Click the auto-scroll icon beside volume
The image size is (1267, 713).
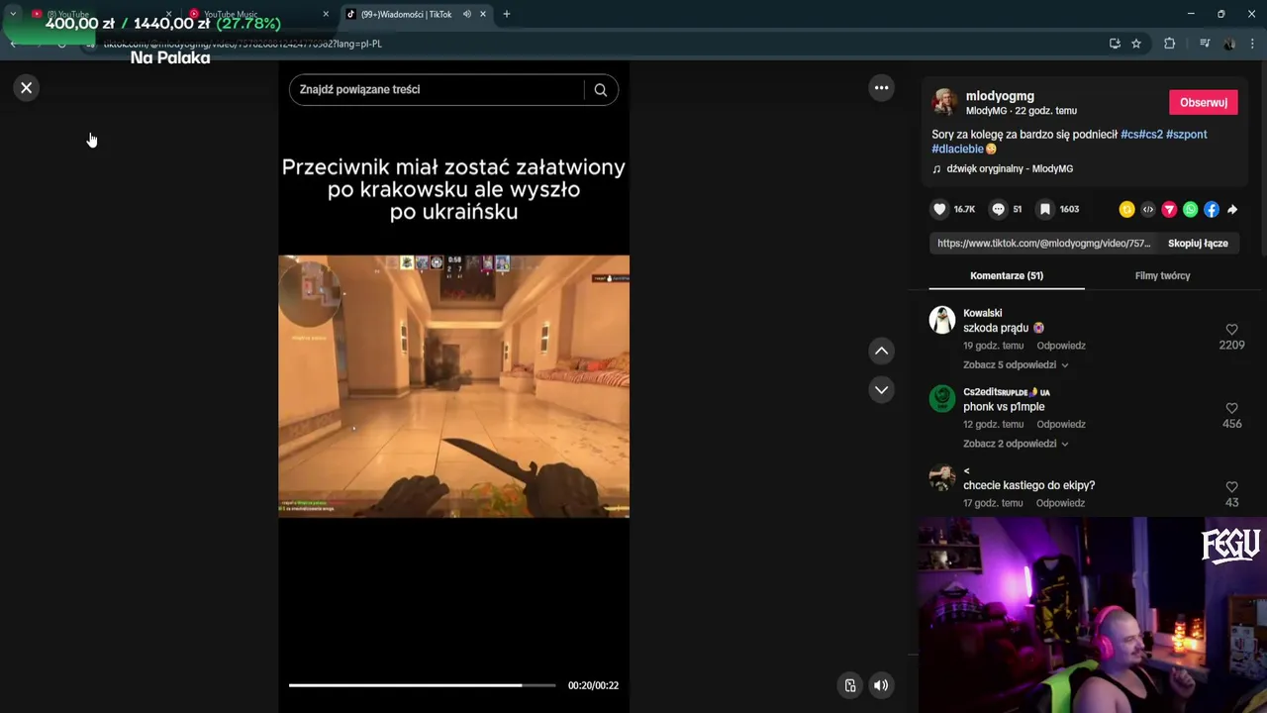pyautogui.click(x=849, y=685)
